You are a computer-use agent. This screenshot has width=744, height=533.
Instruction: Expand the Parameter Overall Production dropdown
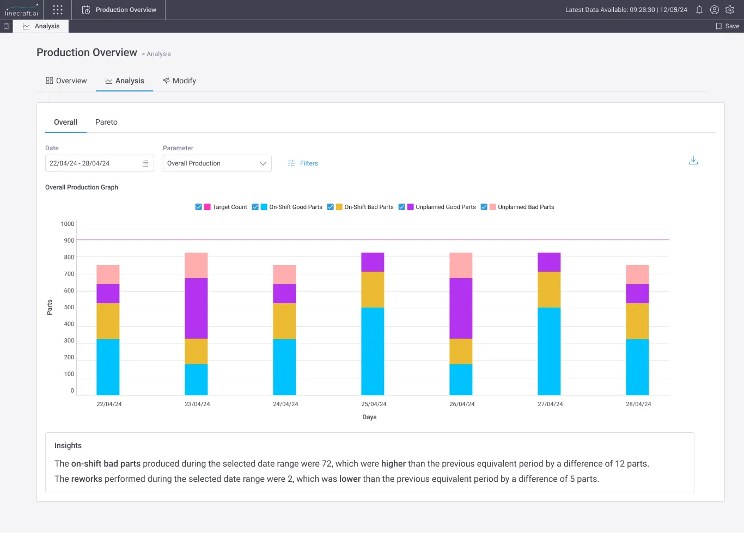(x=217, y=163)
